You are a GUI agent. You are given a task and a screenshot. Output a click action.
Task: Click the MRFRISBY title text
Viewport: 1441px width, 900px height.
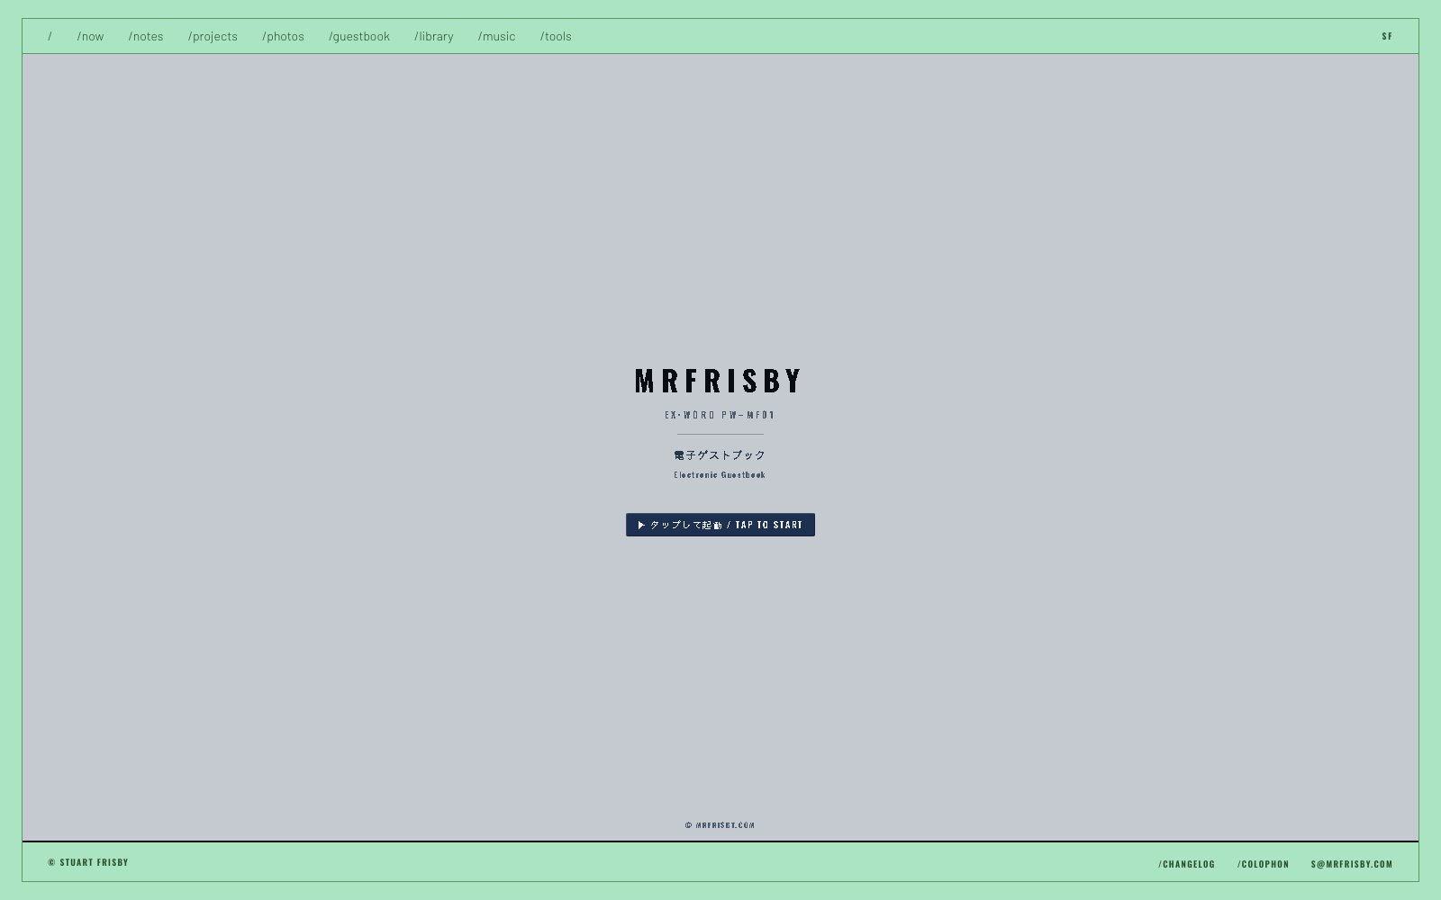click(x=718, y=381)
